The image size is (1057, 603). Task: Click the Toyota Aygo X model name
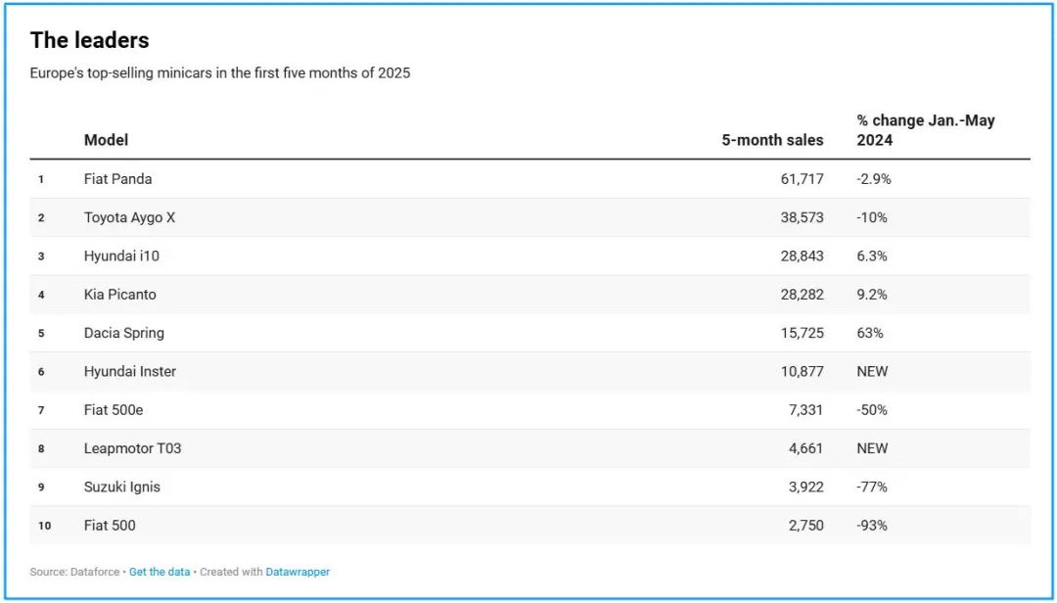click(129, 217)
